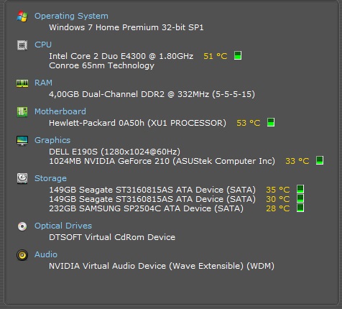Open the CPU section link

43,45
